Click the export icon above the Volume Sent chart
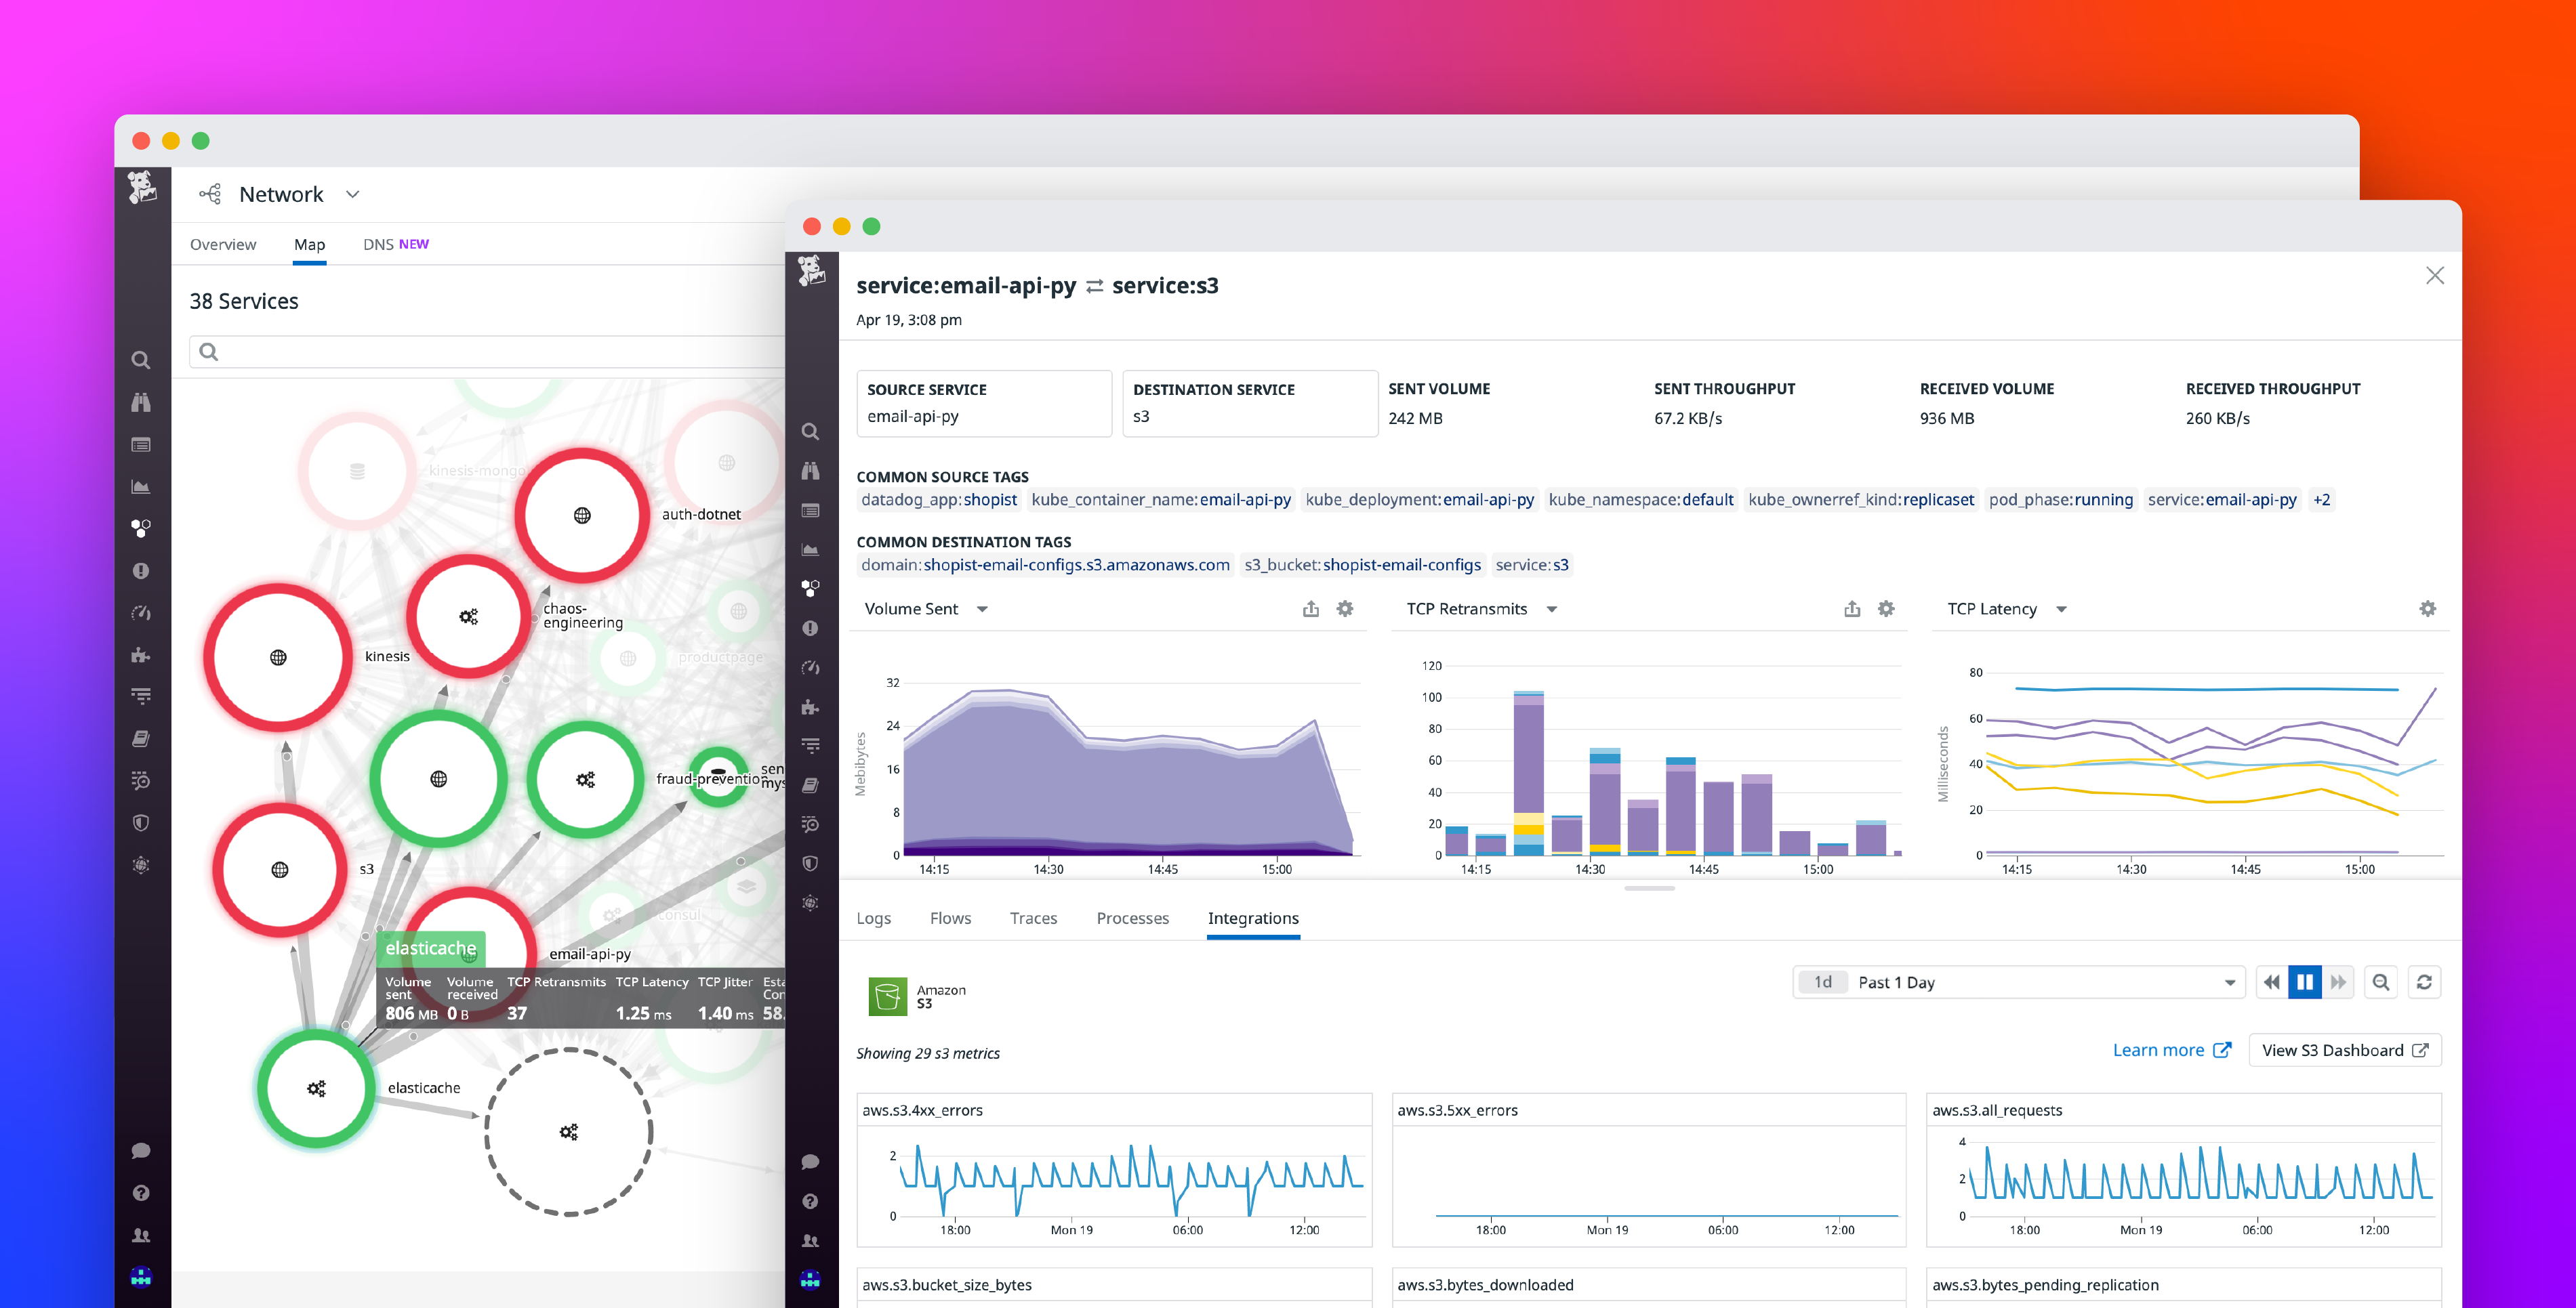Image resolution: width=2576 pixels, height=1308 pixels. [x=1312, y=608]
